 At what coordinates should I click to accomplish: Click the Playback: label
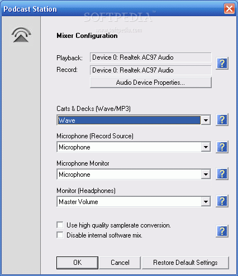click(69, 58)
